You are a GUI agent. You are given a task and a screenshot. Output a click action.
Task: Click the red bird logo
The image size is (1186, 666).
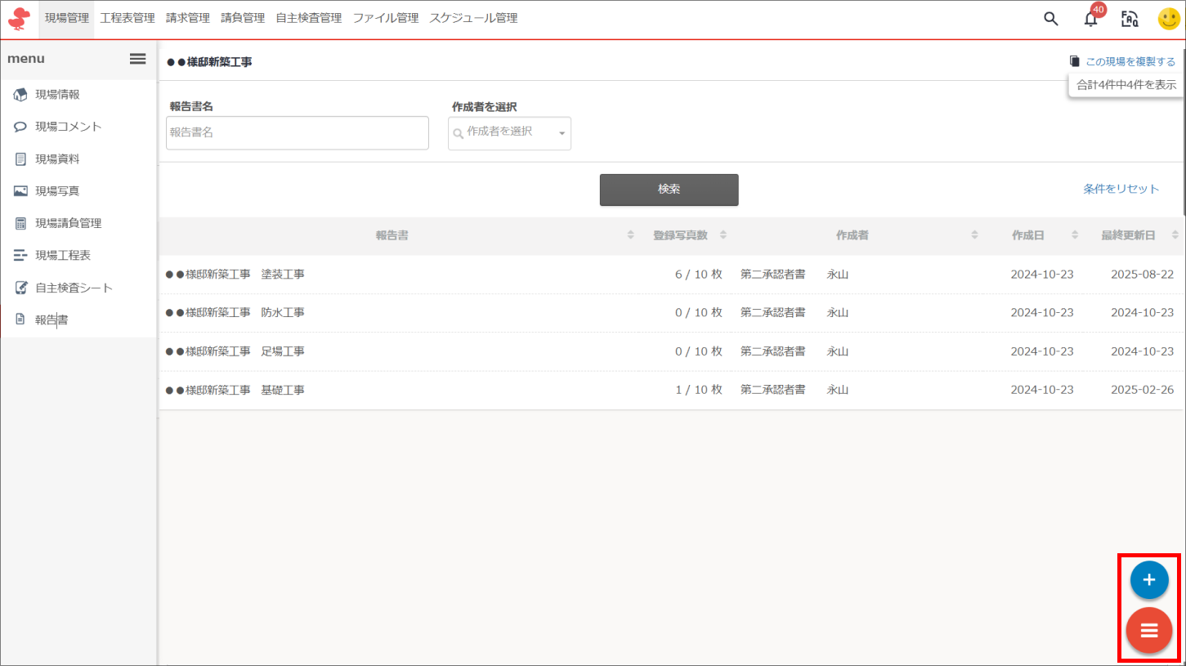(x=19, y=19)
